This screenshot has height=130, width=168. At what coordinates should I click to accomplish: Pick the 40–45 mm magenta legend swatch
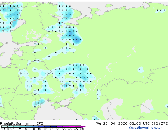pyautogui.click(x=72, y=127)
